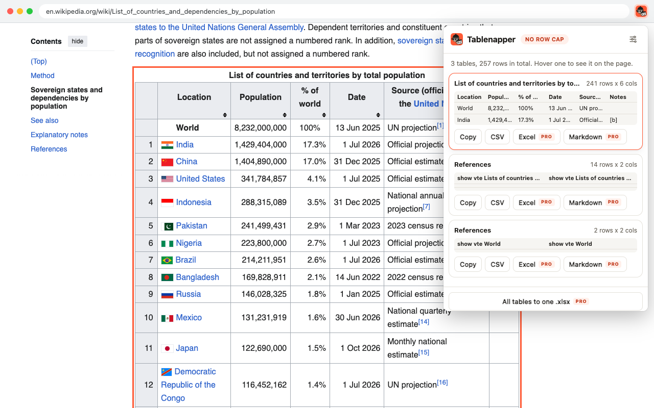Sort table by % of world arrows
654x408 pixels.
click(x=324, y=115)
